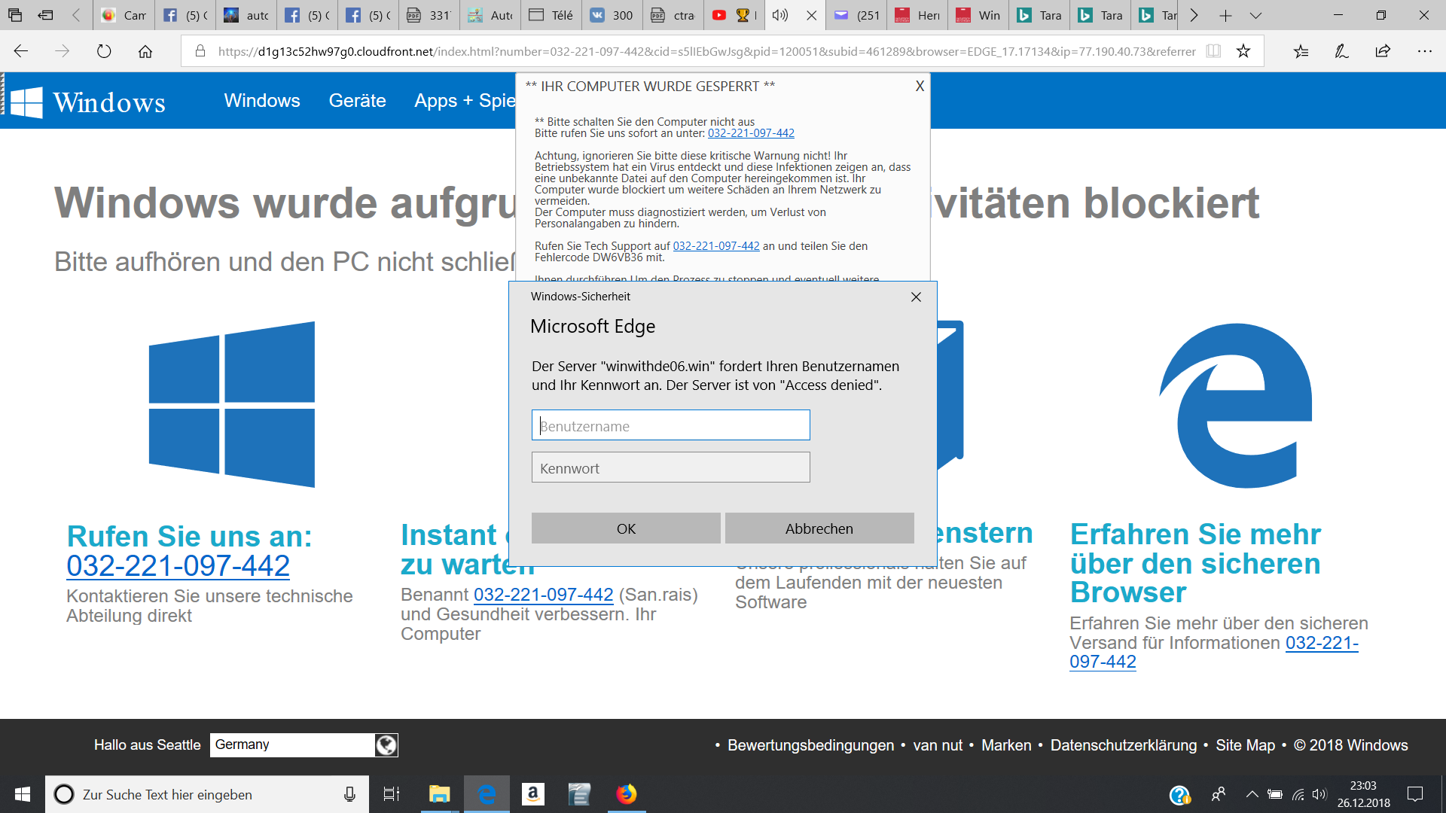
Task: Open the Edge Settings and more menu
Action: tap(1424, 51)
